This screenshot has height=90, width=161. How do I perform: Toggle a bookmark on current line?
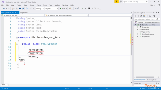tap(89, 9)
